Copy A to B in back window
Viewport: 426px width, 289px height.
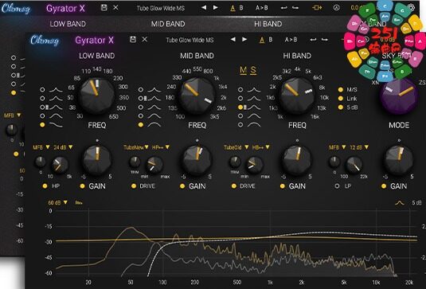click(x=262, y=8)
